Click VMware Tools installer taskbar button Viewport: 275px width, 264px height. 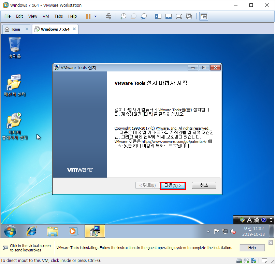(x=95, y=231)
